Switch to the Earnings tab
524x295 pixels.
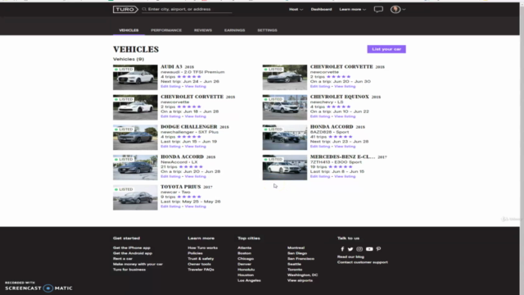point(235,30)
